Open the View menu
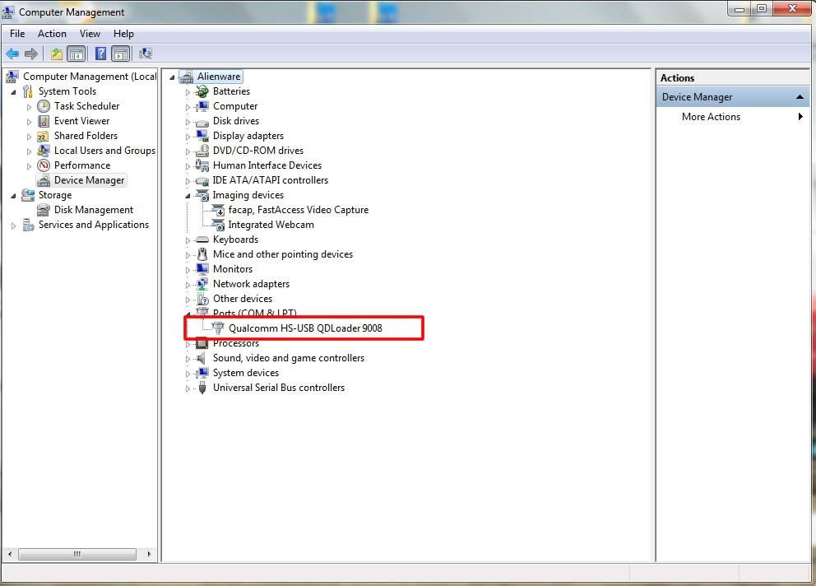This screenshot has height=586, width=816. click(x=90, y=34)
